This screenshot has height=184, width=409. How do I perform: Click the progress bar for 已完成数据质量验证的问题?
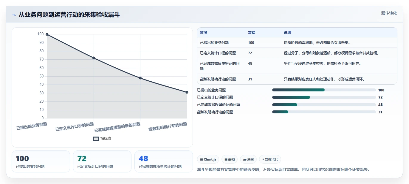pos(324,105)
